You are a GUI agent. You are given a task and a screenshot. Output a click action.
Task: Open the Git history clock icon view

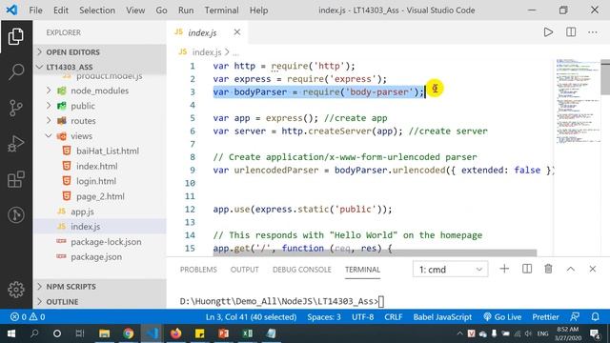16,214
